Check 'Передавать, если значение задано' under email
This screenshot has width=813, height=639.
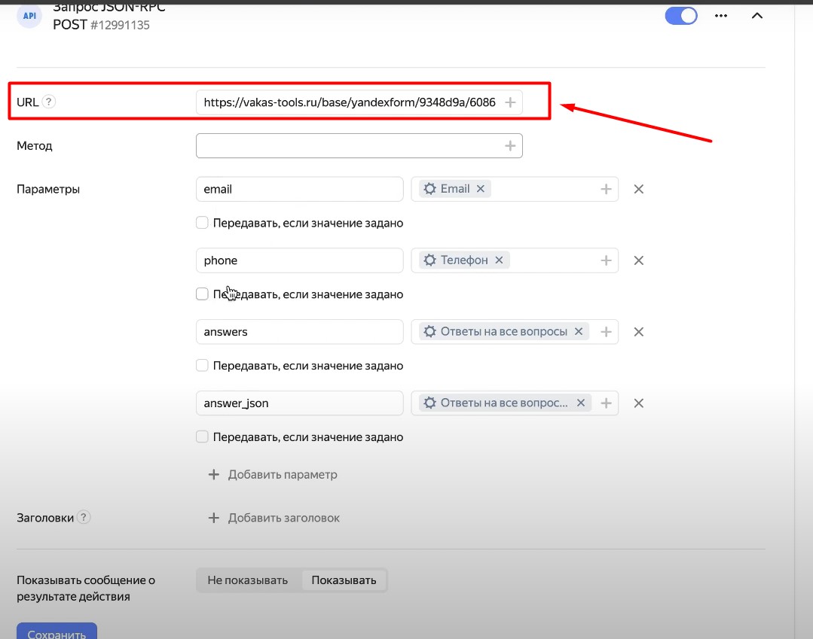[x=202, y=223]
